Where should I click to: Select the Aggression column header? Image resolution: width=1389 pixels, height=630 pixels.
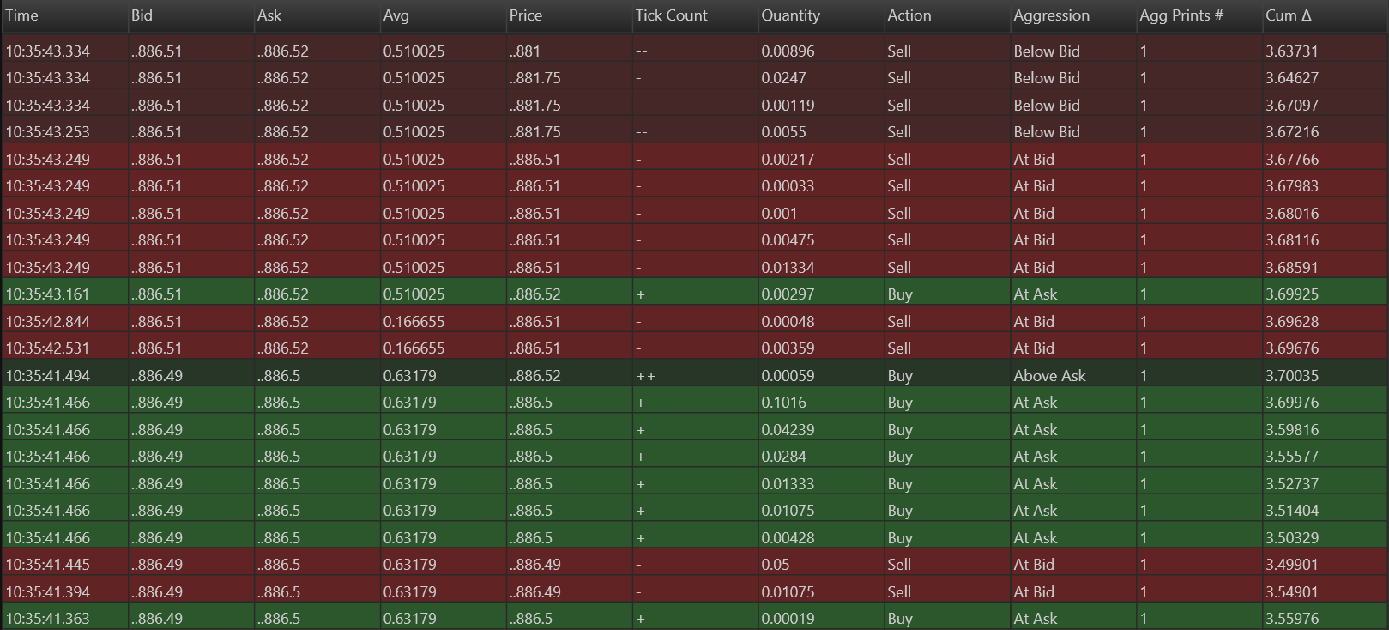click(x=1051, y=15)
